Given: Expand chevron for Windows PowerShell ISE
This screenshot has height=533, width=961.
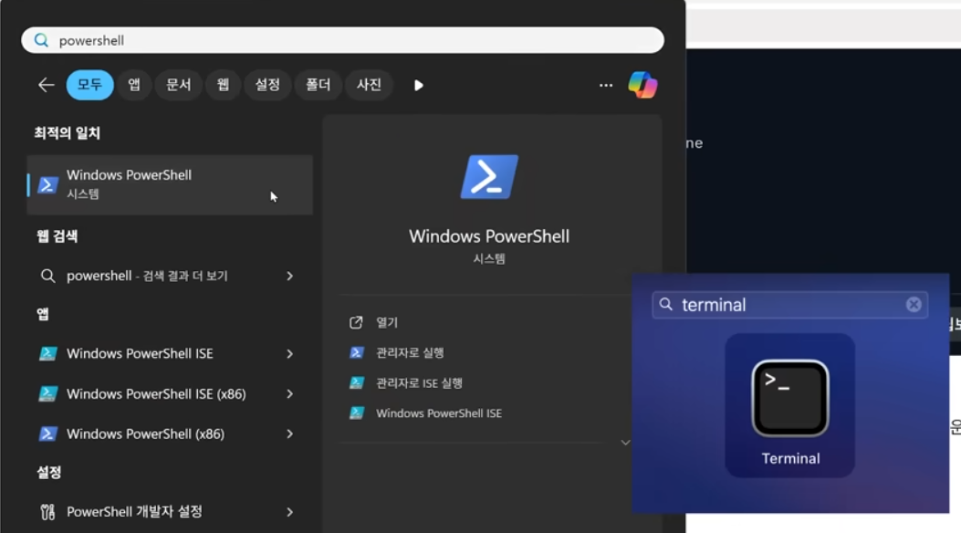Looking at the screenshot, I should point(290,354).
